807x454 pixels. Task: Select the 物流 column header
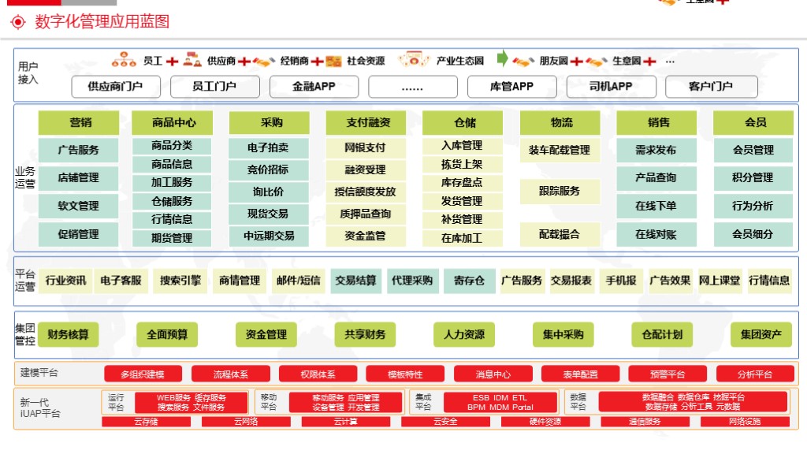(560, 122)
